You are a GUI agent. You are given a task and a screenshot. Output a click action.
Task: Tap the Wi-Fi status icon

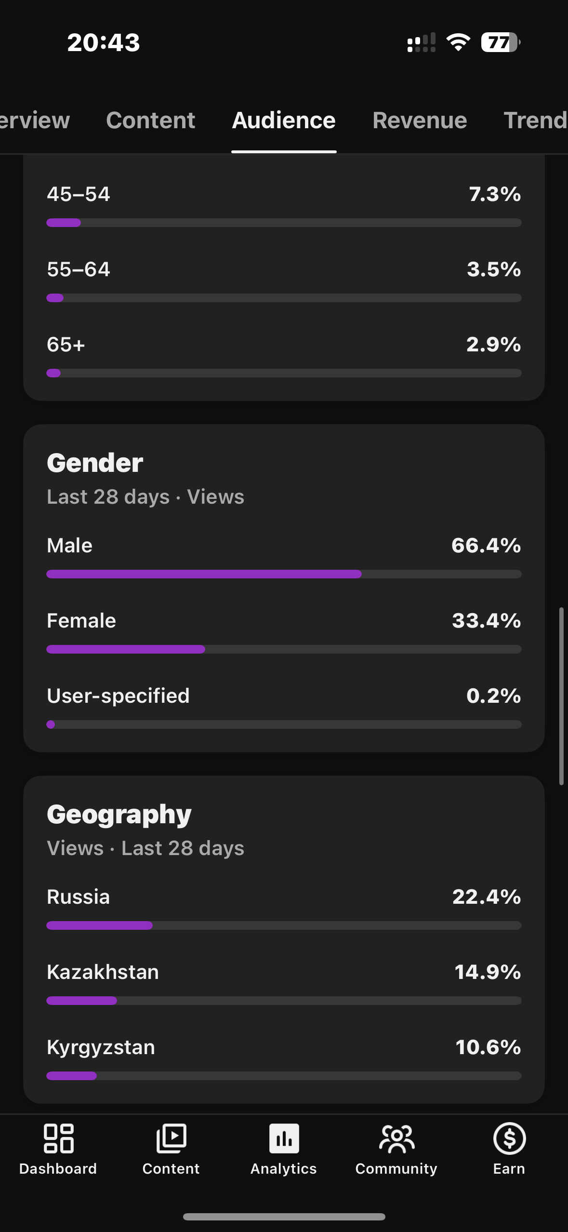(x=458, y=42)
